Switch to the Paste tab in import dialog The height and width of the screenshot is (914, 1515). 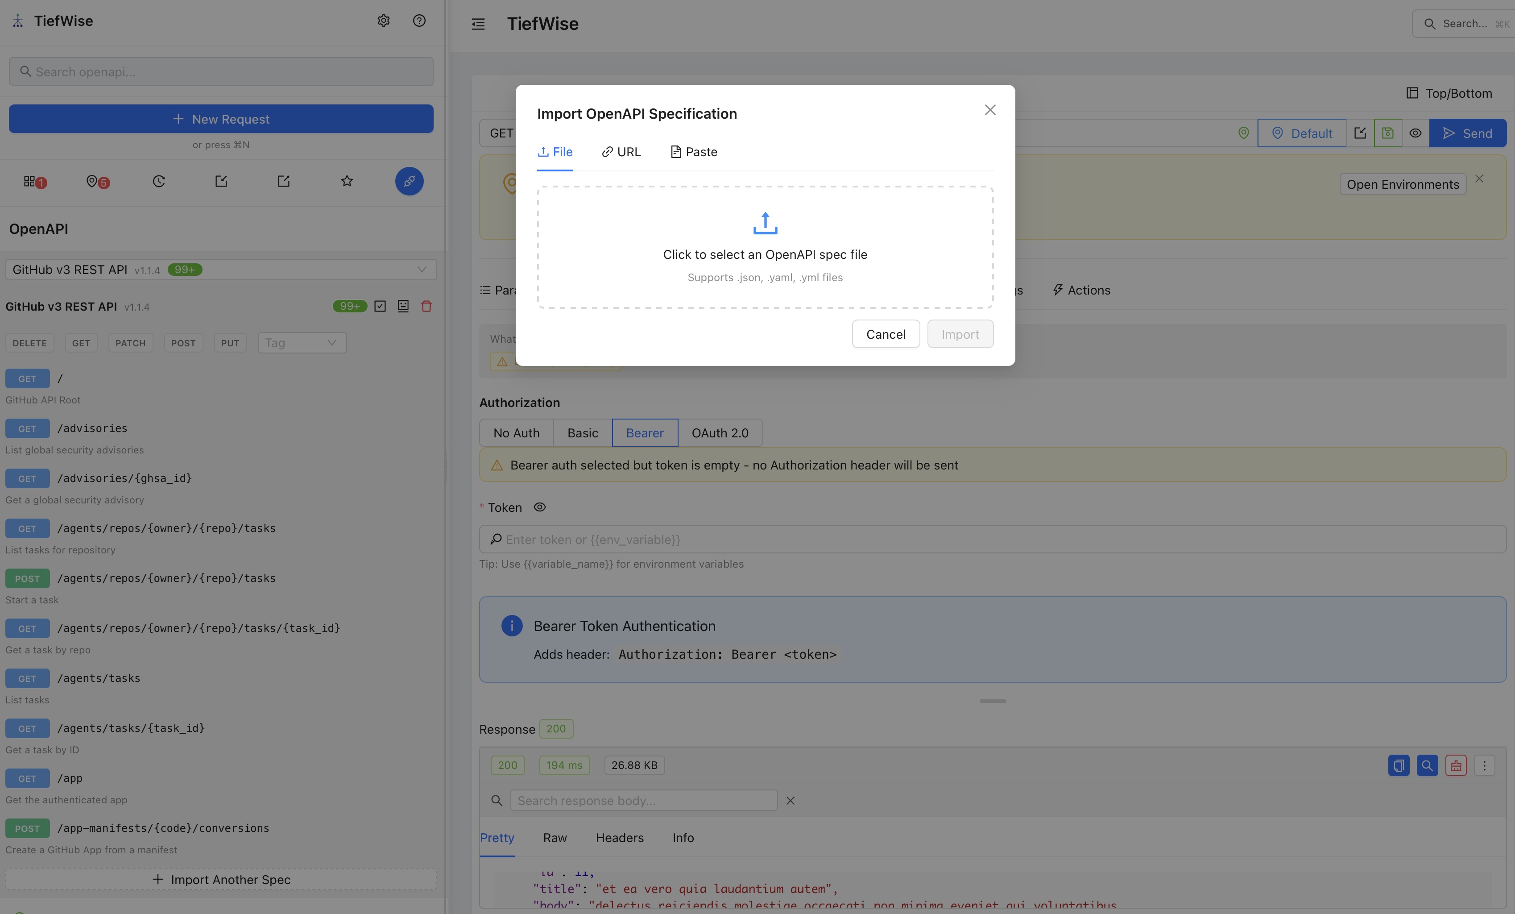point(694,152)
